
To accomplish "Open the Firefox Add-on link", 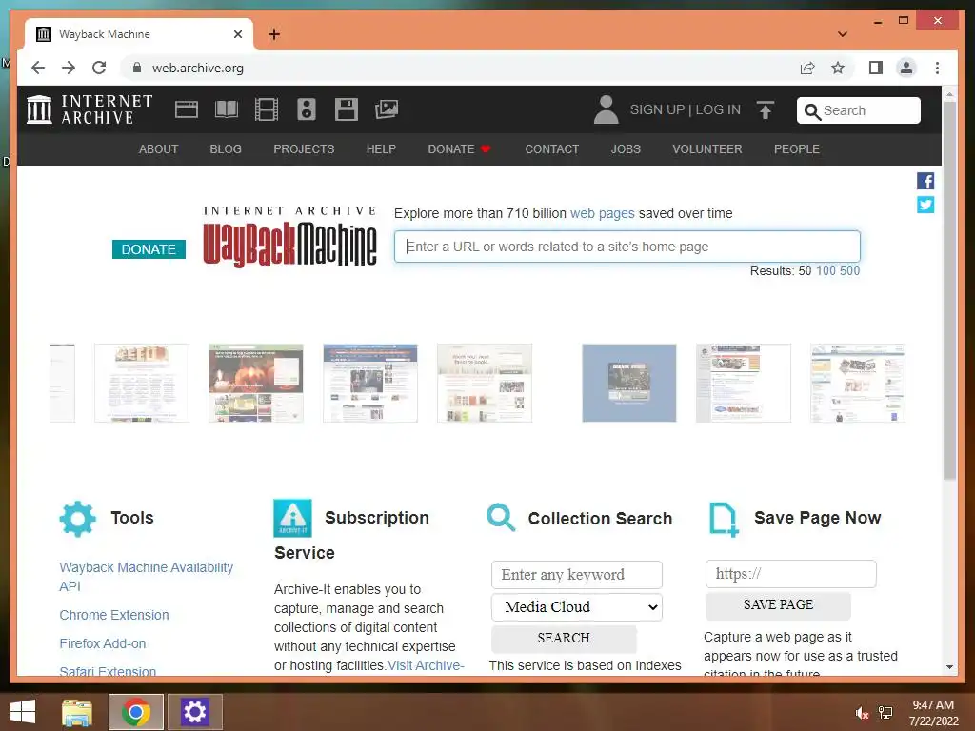I will pos(103,644).
